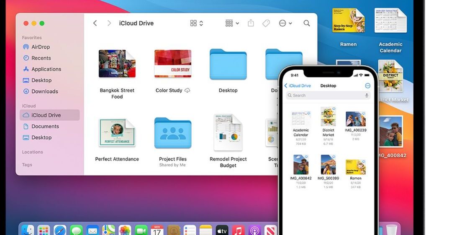Open Launchpad from the Dock
The width and height of the screenshot is (452, 235).
click(x=44, y=230)
